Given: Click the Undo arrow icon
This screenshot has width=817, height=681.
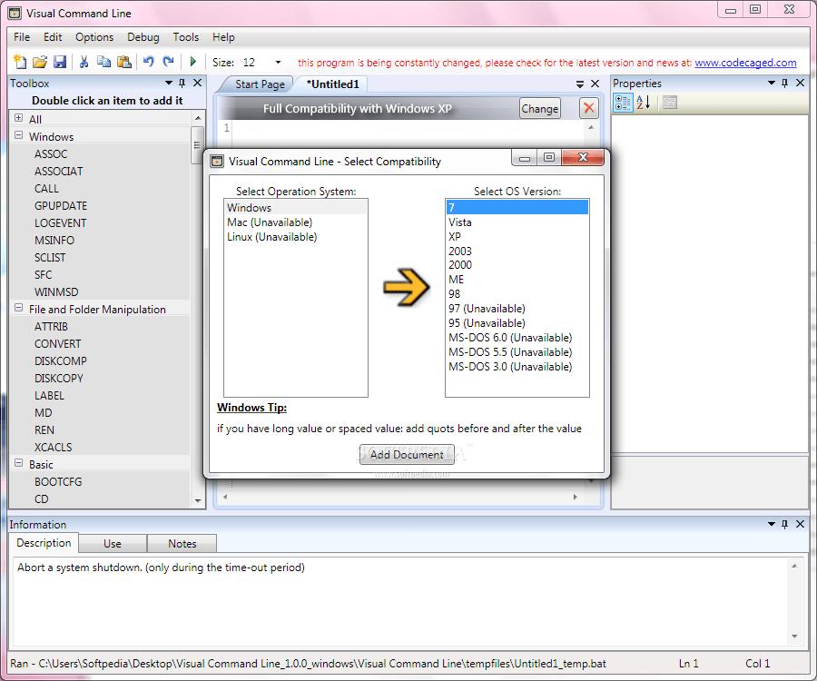Looking at the screenshot, I should pyautogui.click(x=148, y=62).
